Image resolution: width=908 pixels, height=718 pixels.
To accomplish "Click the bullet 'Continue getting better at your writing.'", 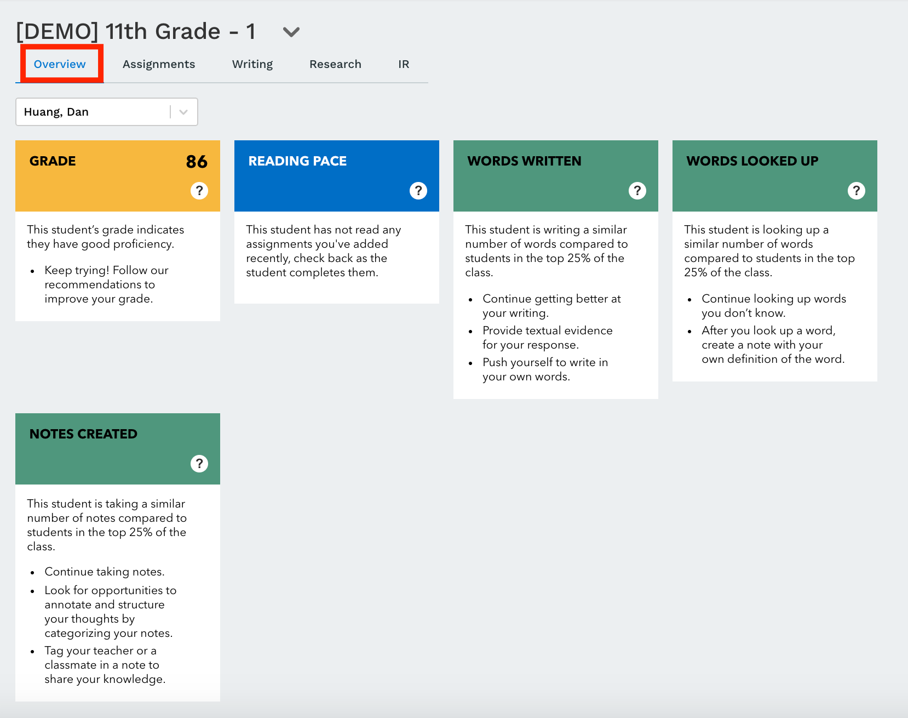I will click(x=552, y=306).
